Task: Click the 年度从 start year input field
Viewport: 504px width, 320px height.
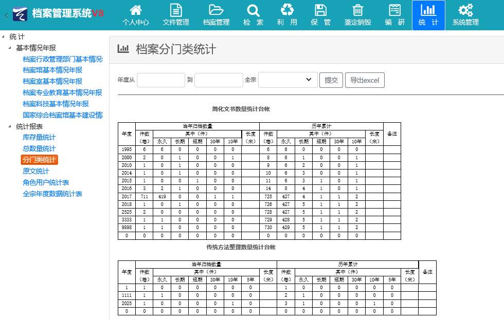Action: [161, 80]
